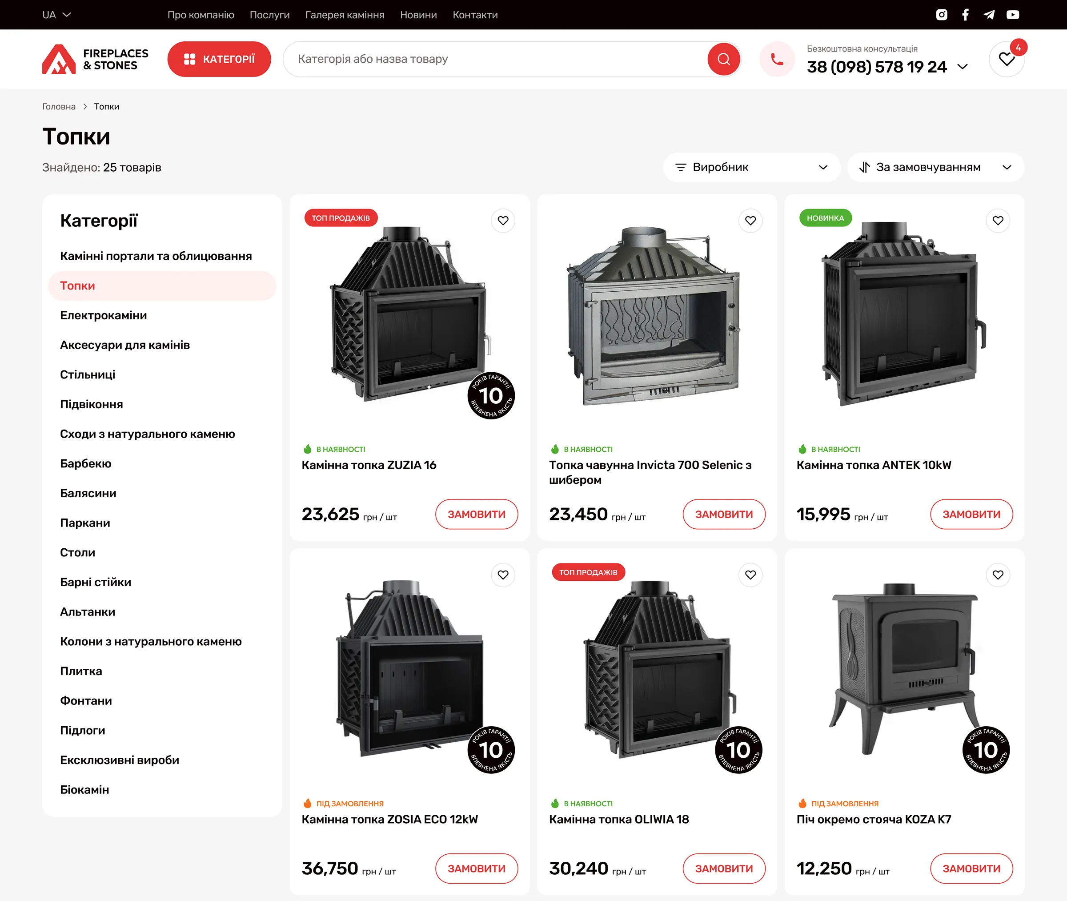The width and height of the screenshot is (1067, 901).
Task: Open Камінна топка ZOSIA ECO 12kW title
Action: tap(389, 820)
